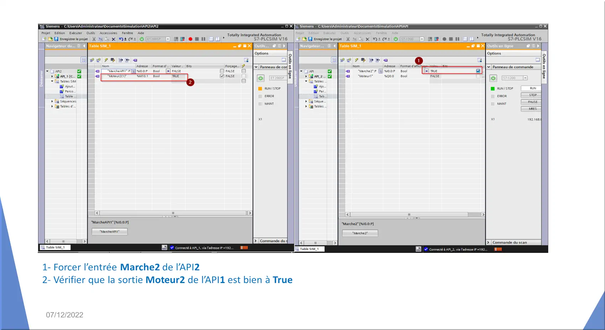Expand API_1 node in API2 project tree
The height and width of the screenshot is (330, 605).
52,76
